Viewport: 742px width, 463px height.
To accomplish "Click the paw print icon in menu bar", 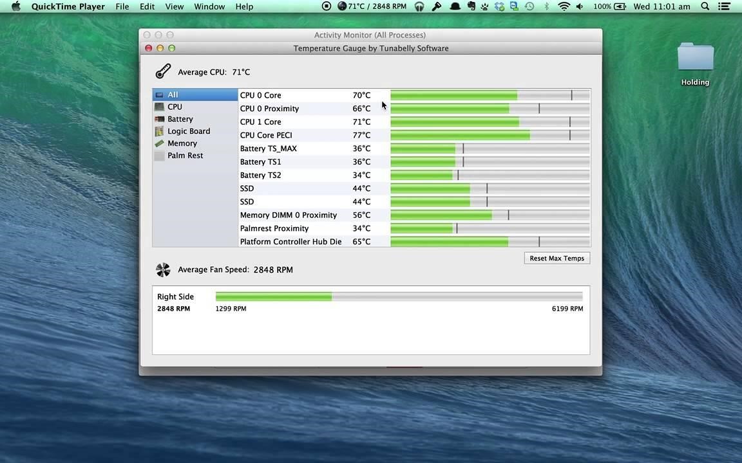I will tap(484, 6).
